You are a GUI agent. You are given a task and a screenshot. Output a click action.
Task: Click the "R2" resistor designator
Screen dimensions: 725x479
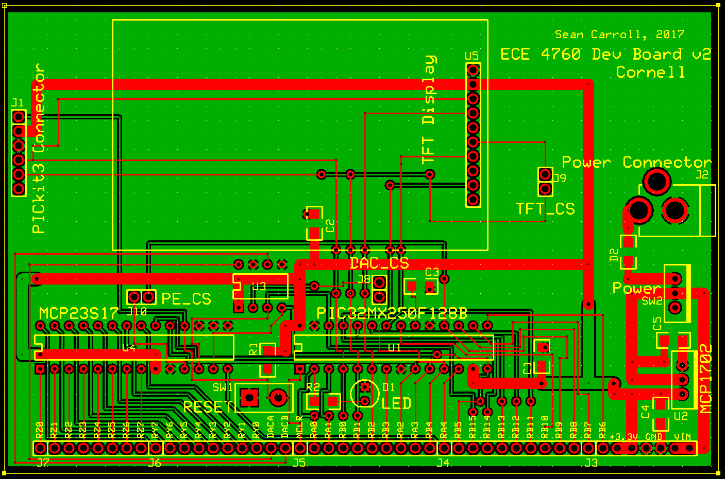click(313, 386)
